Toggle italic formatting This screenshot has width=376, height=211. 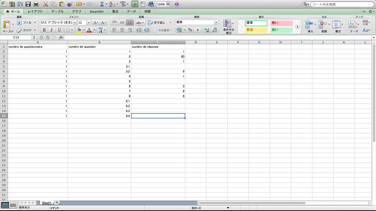pyautogui.click(x=51, y=30)
